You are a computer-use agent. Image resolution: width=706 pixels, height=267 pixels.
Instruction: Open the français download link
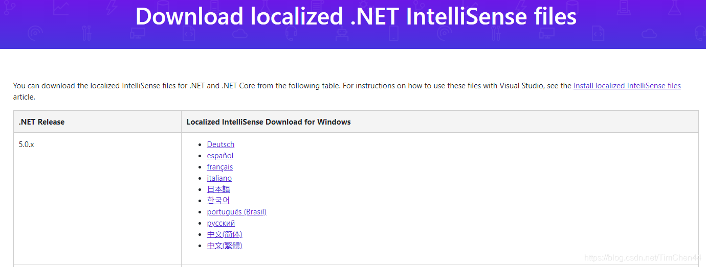pyautogui.click(x=220, y=167)
